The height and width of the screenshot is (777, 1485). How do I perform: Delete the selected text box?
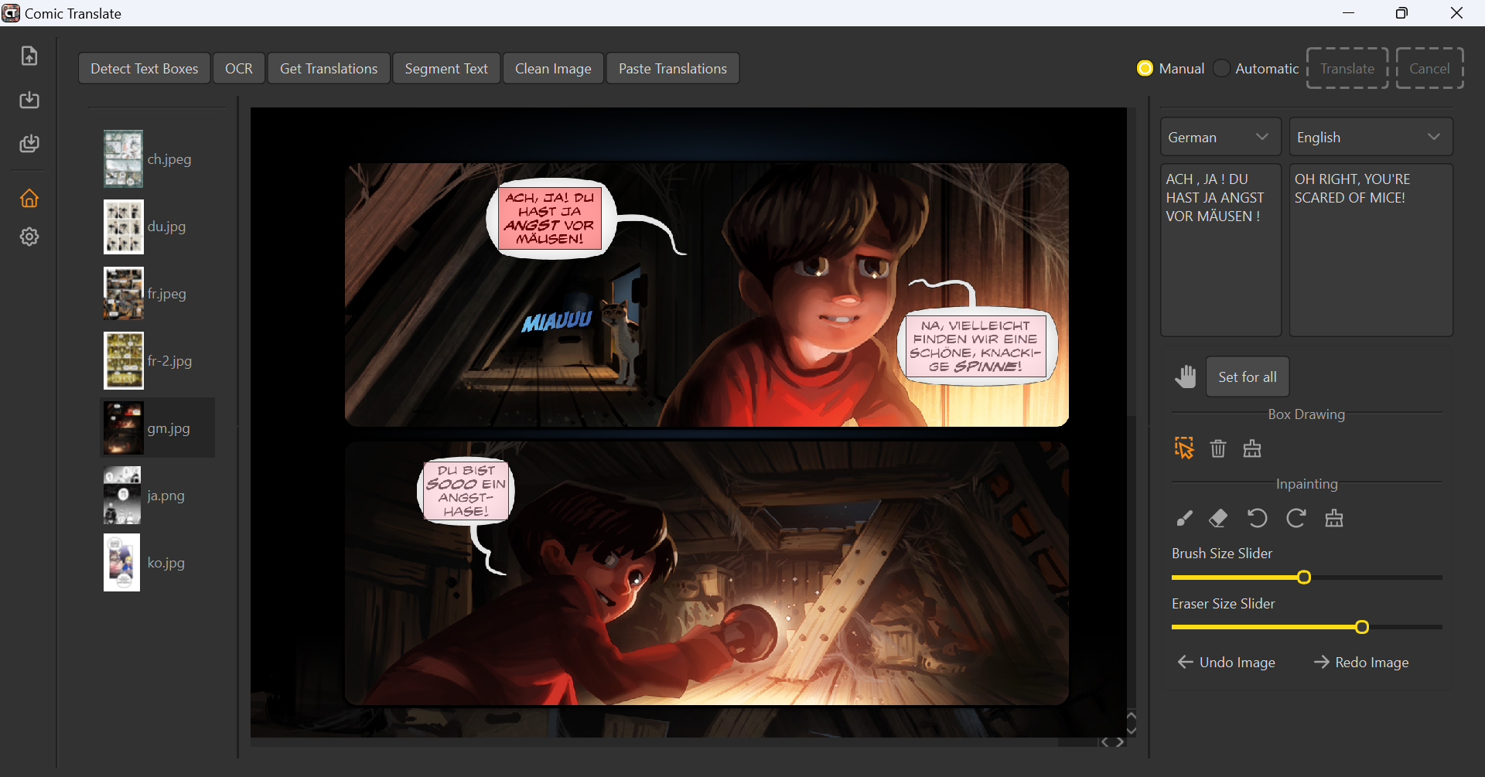click(x=1217, y=448)
